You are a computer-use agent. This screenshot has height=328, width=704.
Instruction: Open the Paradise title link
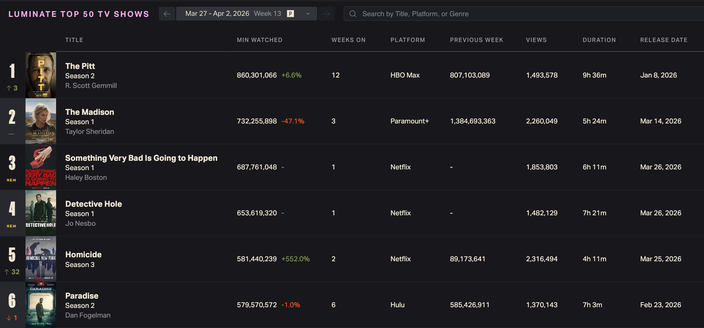coord(82,296)
